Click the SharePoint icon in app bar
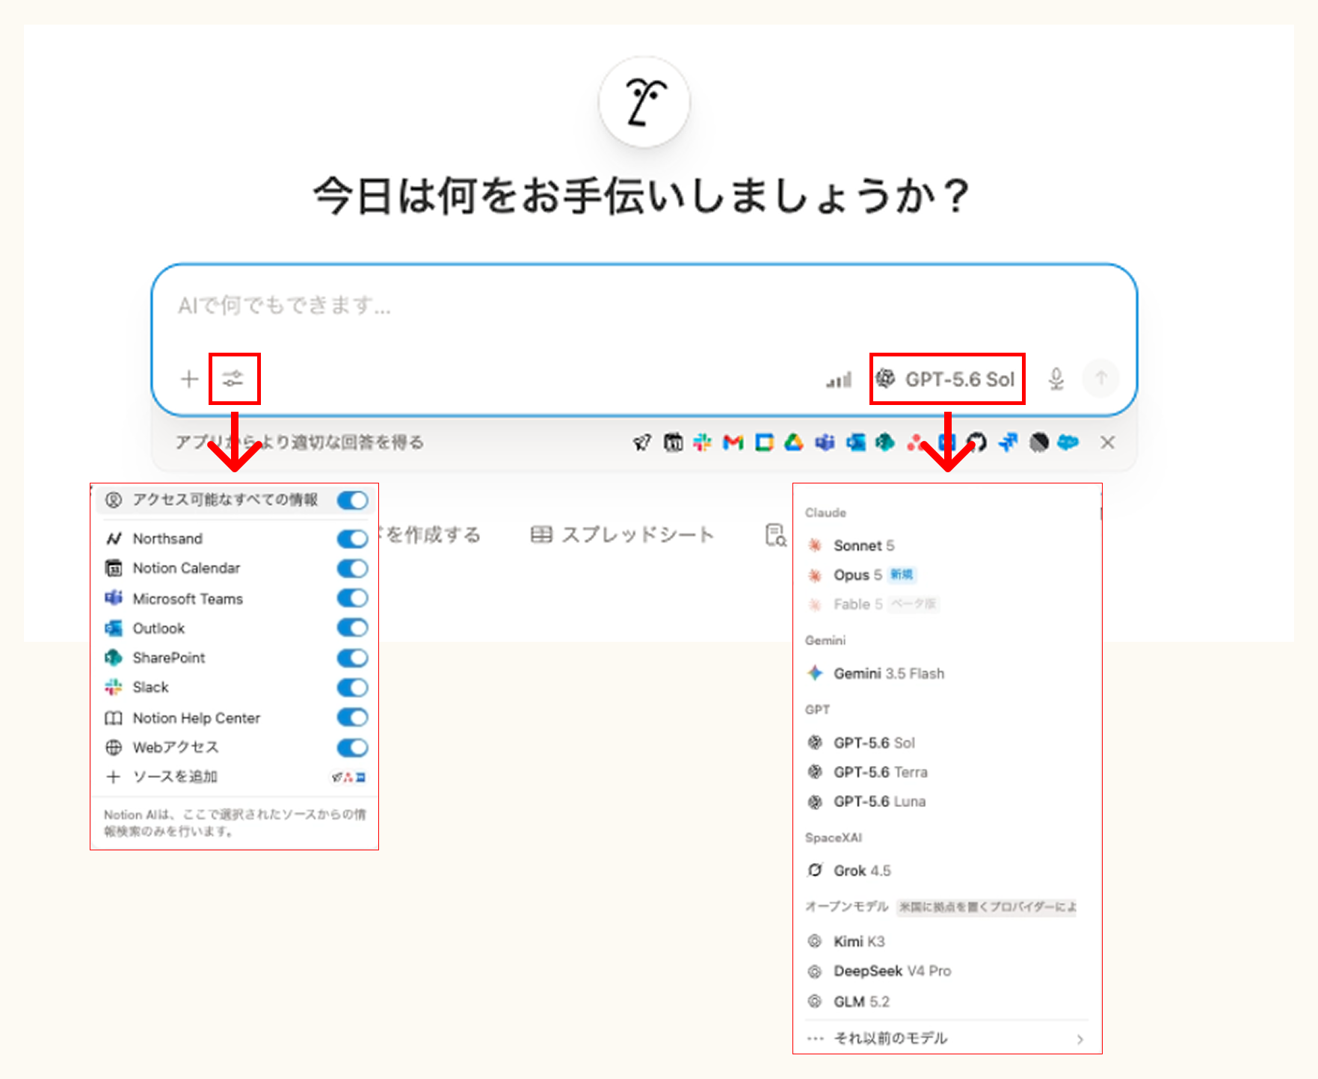1318x1079 pixels. pyautogui.click(x=885, y=442)
